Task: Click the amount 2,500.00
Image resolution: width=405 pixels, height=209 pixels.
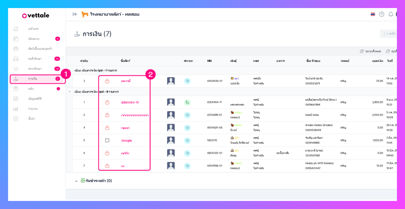Action: click(378, 115)
